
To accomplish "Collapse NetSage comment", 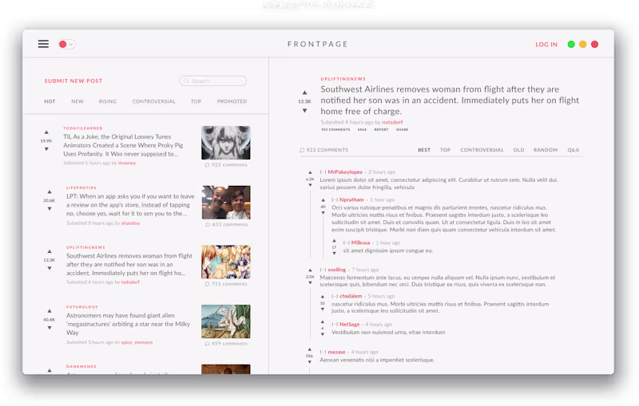I will click(x=335, y=324).
